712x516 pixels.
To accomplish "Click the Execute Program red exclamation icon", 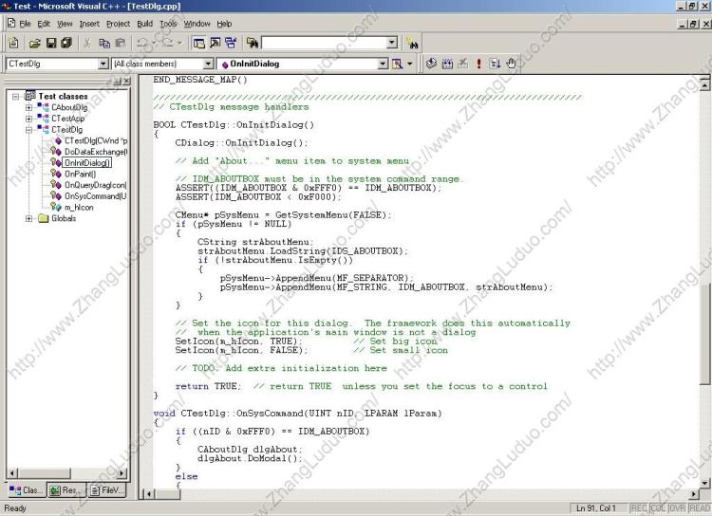I will pos(478,64).
